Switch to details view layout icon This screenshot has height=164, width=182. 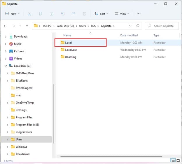[173, 161]
